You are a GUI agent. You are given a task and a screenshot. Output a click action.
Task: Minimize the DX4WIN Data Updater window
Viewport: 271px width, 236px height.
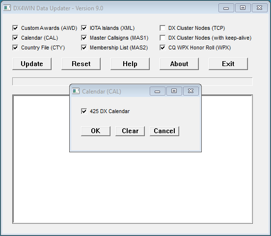point(226,8)
